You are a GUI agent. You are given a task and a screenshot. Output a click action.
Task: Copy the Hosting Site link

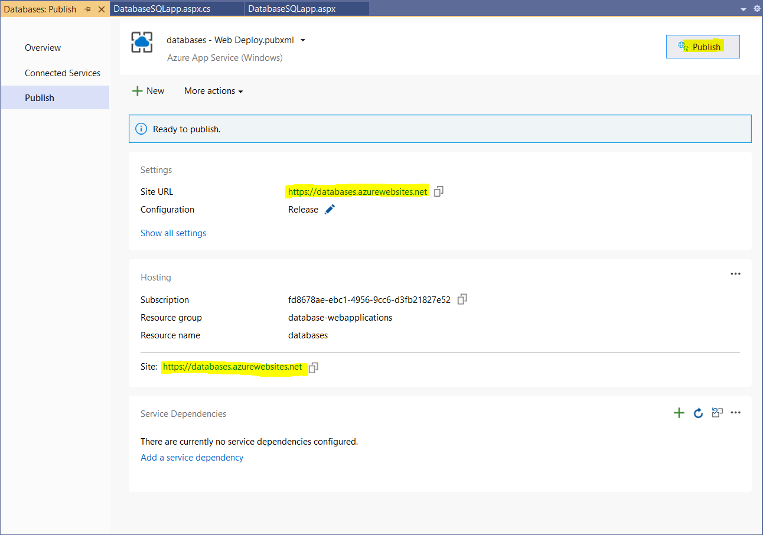314,367
